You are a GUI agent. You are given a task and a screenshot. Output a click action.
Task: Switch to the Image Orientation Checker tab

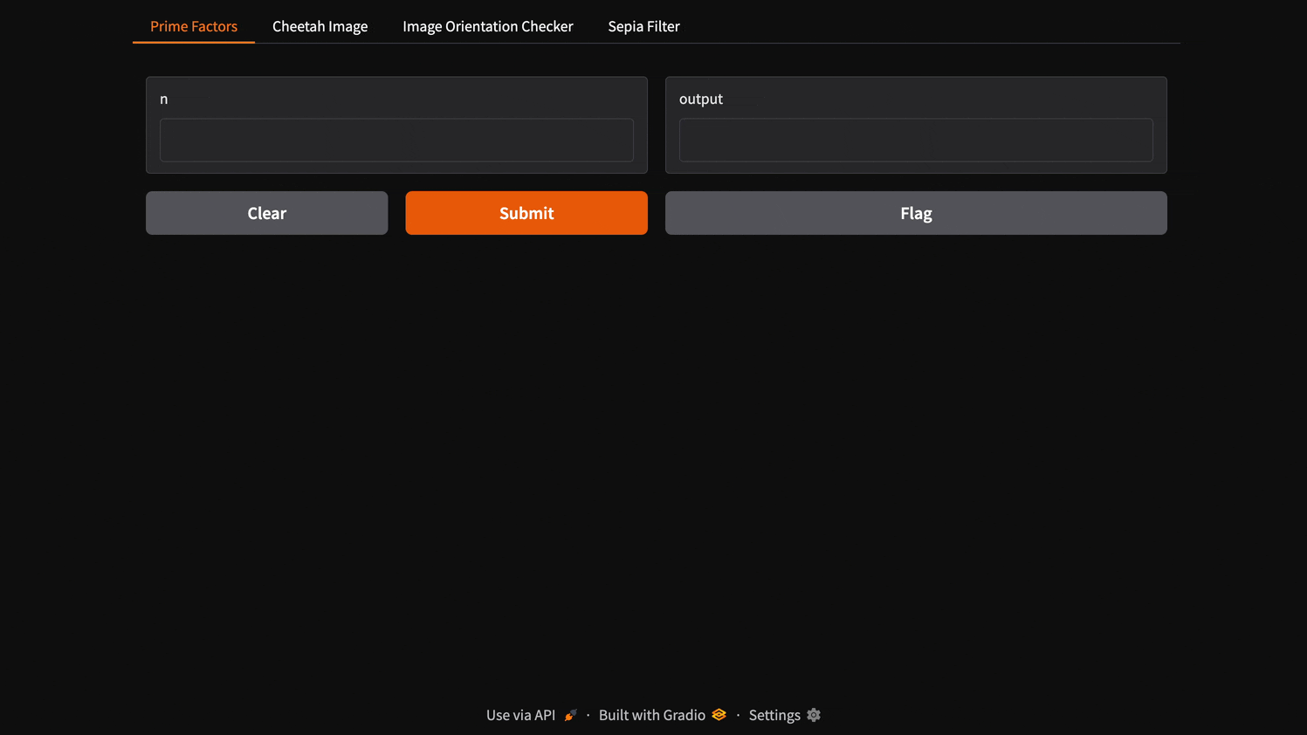click(x=487, y=26)
